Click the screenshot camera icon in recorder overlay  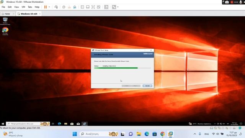point(227,2)
